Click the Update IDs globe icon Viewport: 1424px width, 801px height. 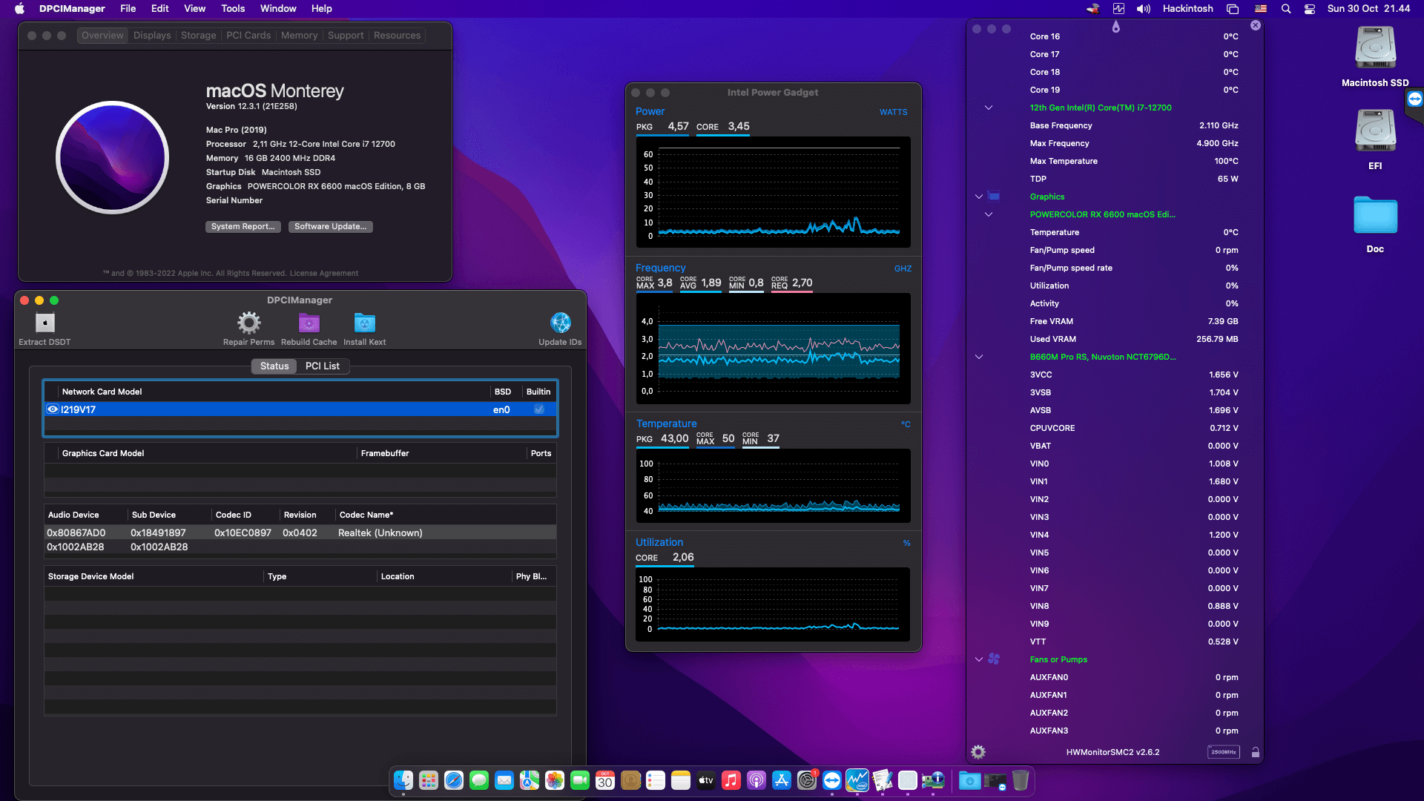click(560, 323)
